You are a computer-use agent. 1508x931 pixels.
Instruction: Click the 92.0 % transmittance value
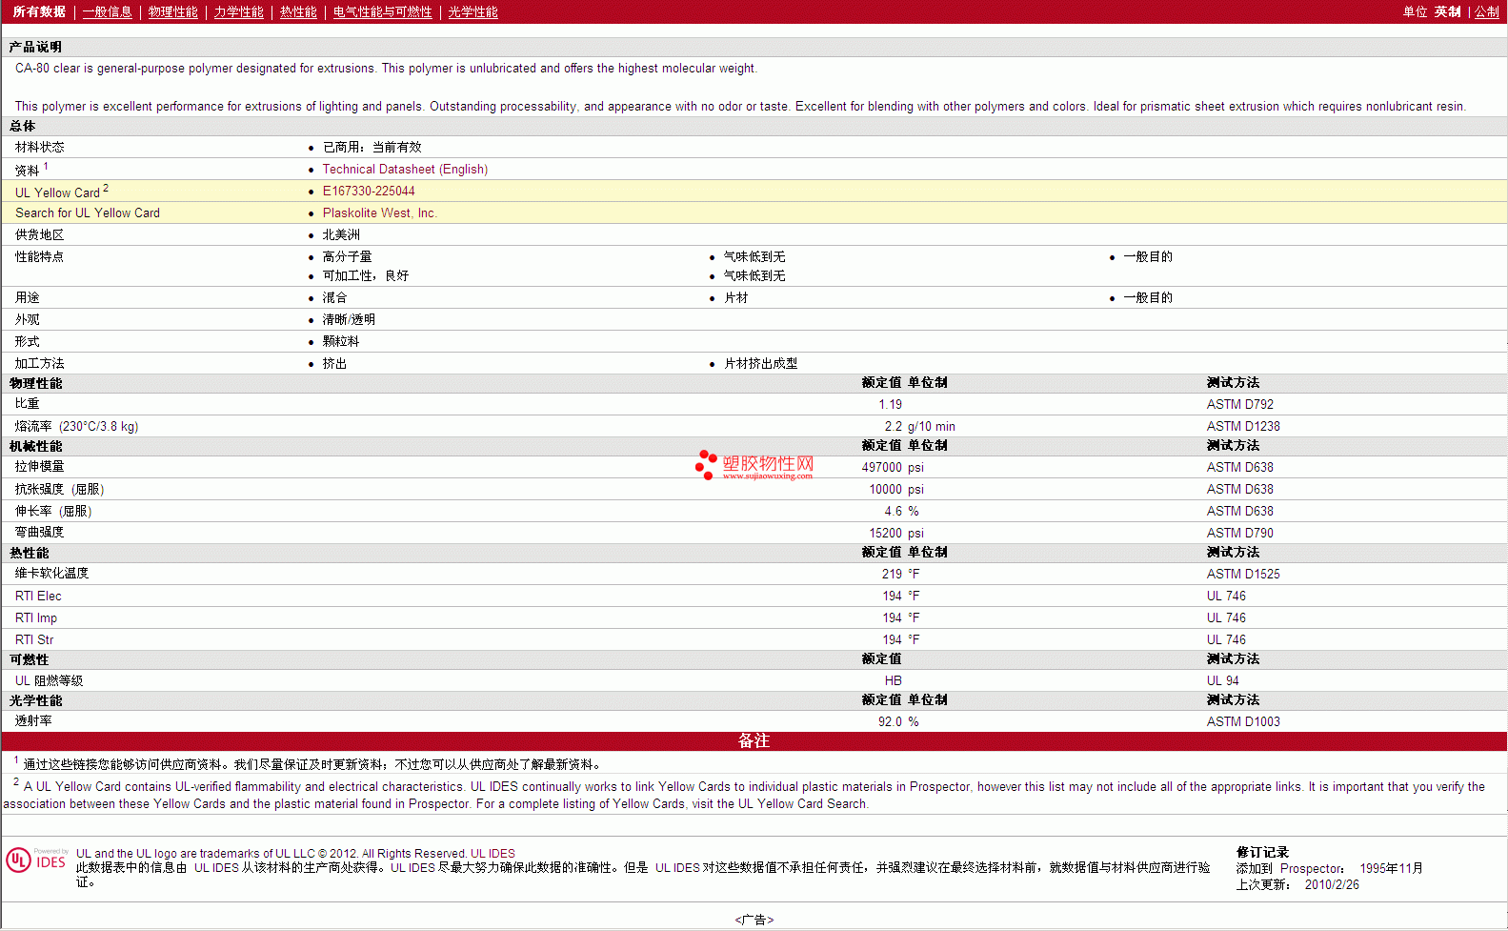coord(898,721)
